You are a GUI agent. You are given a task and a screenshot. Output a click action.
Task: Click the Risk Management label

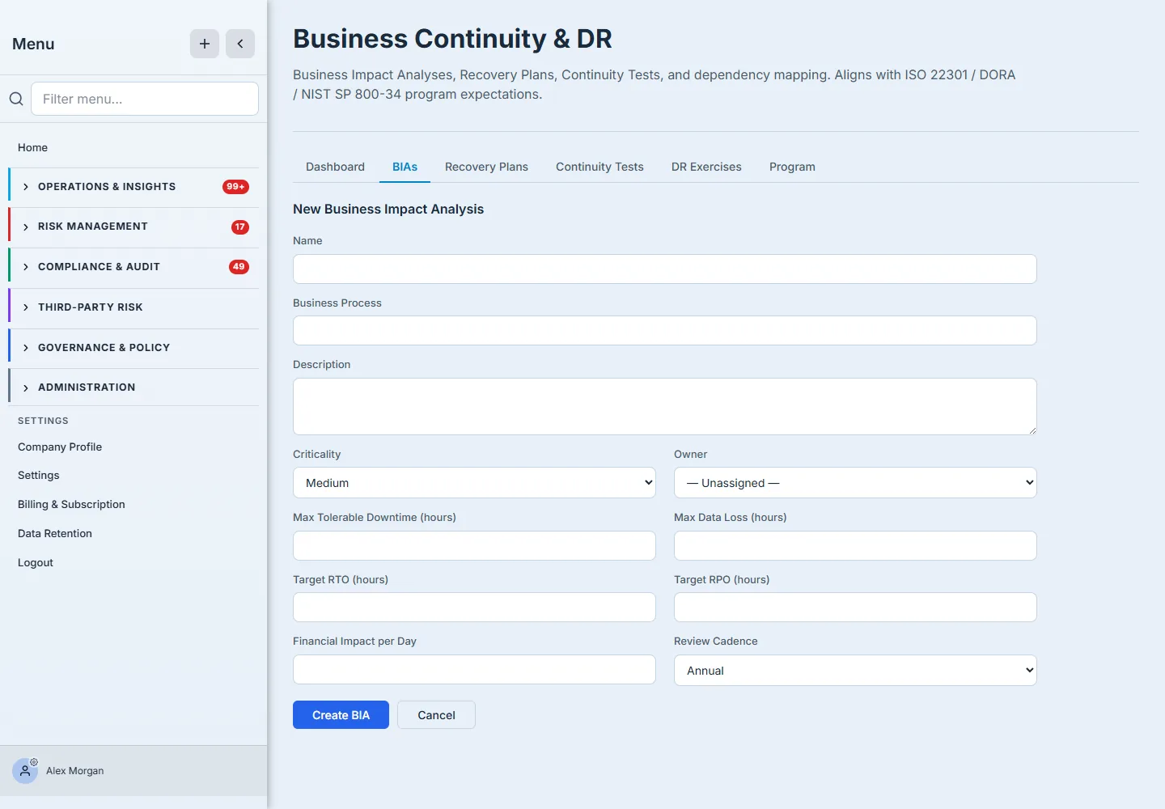[x=93, y=227]
